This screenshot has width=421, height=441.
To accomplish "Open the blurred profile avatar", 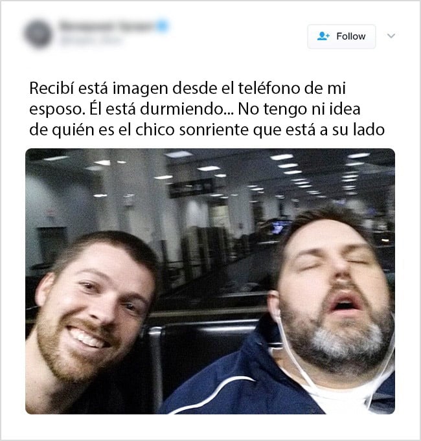I will (x=38, y=34).
